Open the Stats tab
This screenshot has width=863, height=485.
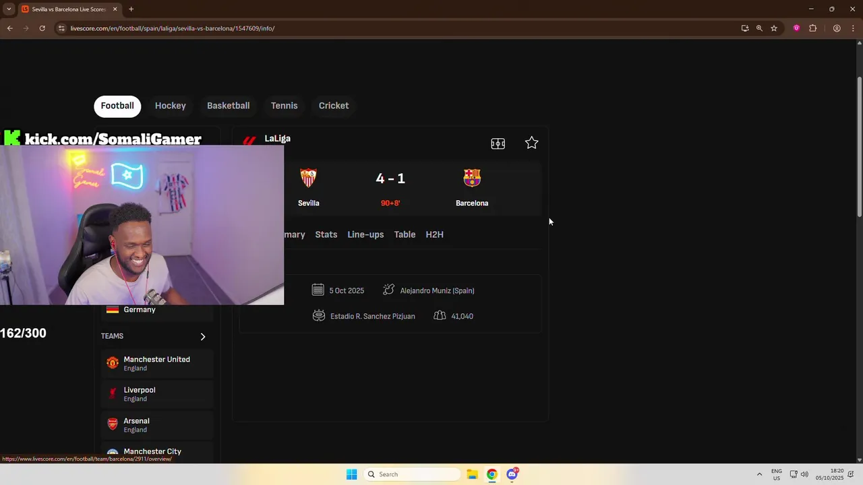pyautogui.click(x=326, y=234)
